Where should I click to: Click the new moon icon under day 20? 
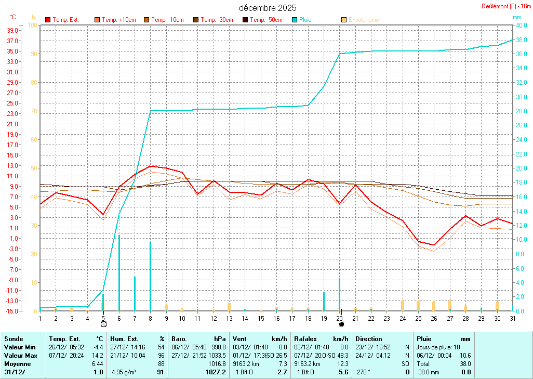pos(341,324)
